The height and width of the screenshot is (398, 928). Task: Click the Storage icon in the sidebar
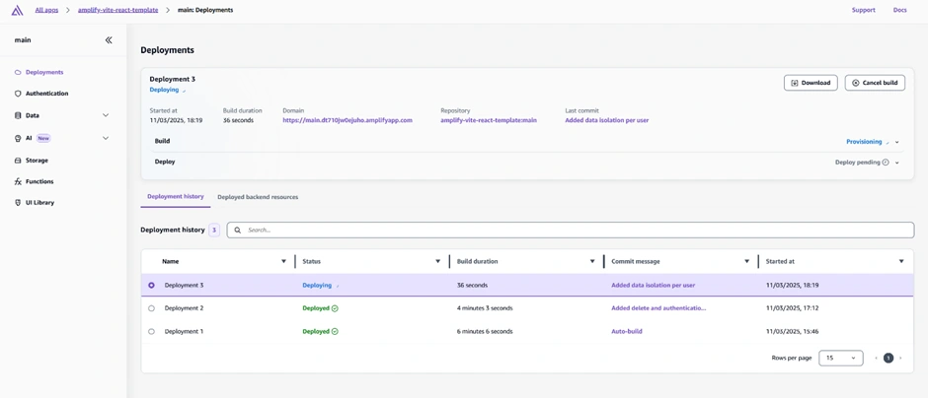coord(18,161)
